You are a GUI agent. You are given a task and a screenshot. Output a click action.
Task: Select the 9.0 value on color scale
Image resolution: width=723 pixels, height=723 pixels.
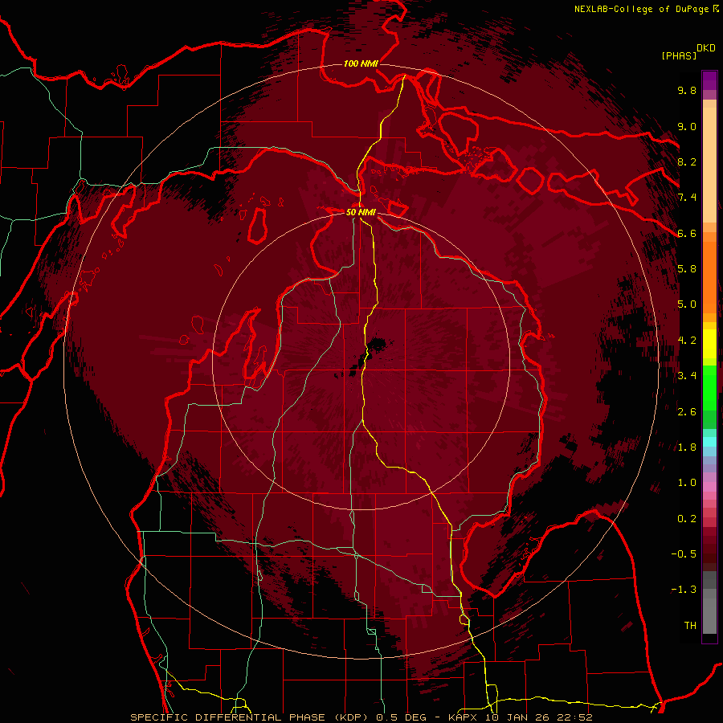(x=687, y=126)
